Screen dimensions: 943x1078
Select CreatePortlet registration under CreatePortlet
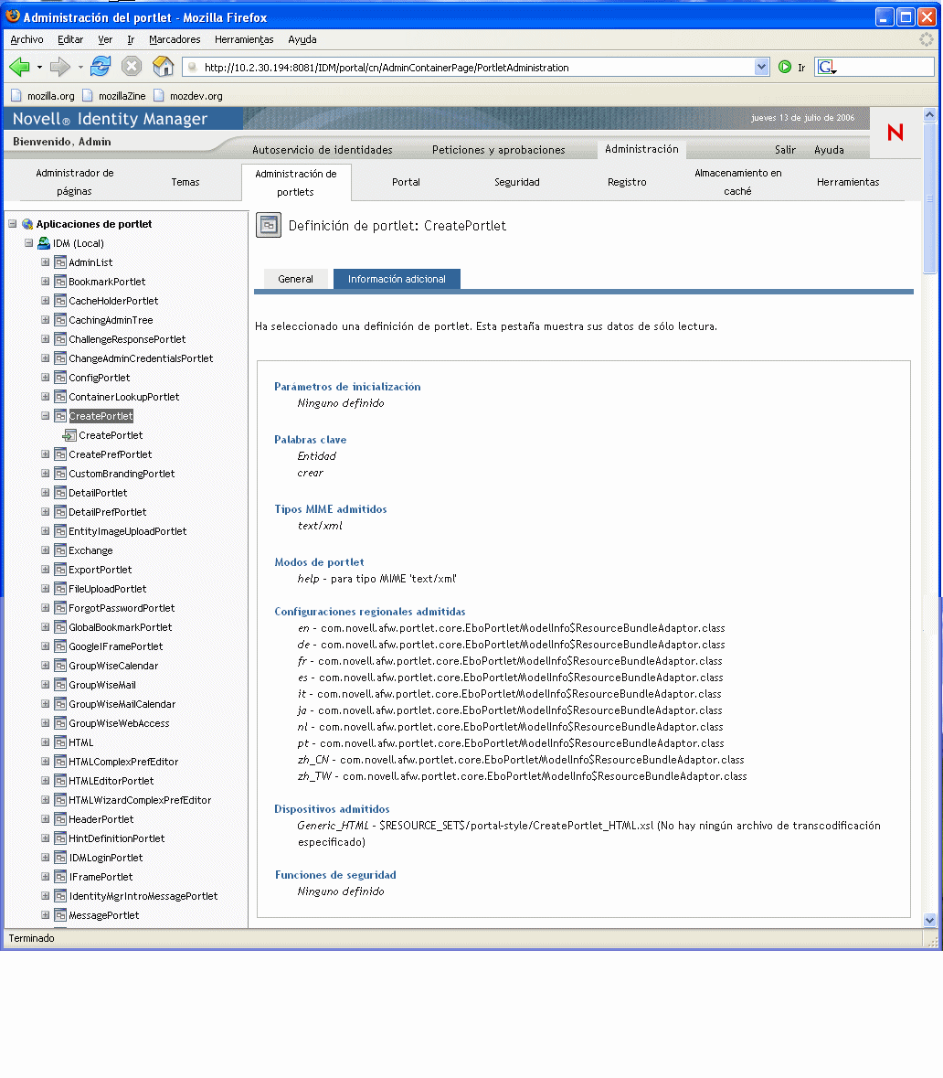point(111,435)
